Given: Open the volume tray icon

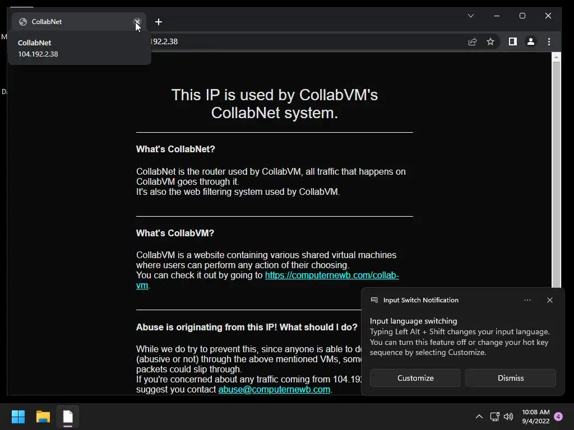Looking at the screenshot, I should tap(508, 417).
